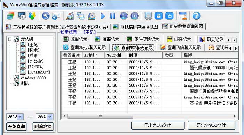Open the 屏幕记录 tab

click(107, 39)
